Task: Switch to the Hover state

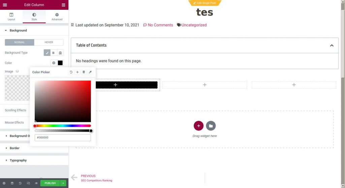Action: (x=49, y=42)
